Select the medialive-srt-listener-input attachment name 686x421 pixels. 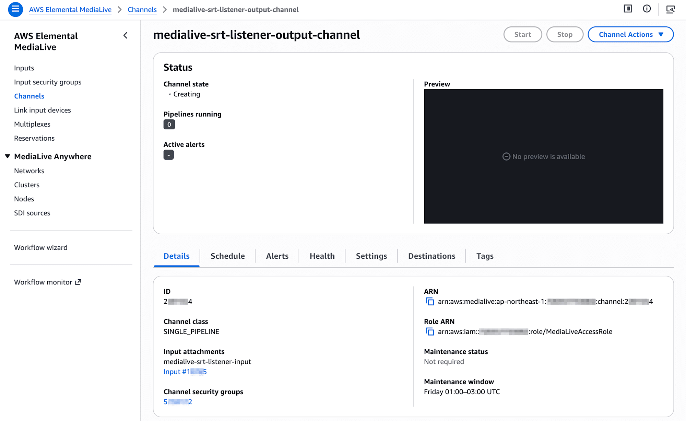[x=207, y=362]
